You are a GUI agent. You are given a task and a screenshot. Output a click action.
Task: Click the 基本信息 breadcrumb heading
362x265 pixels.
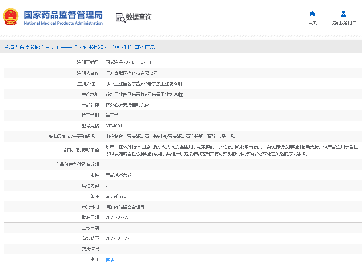click(x=144, y=47)
